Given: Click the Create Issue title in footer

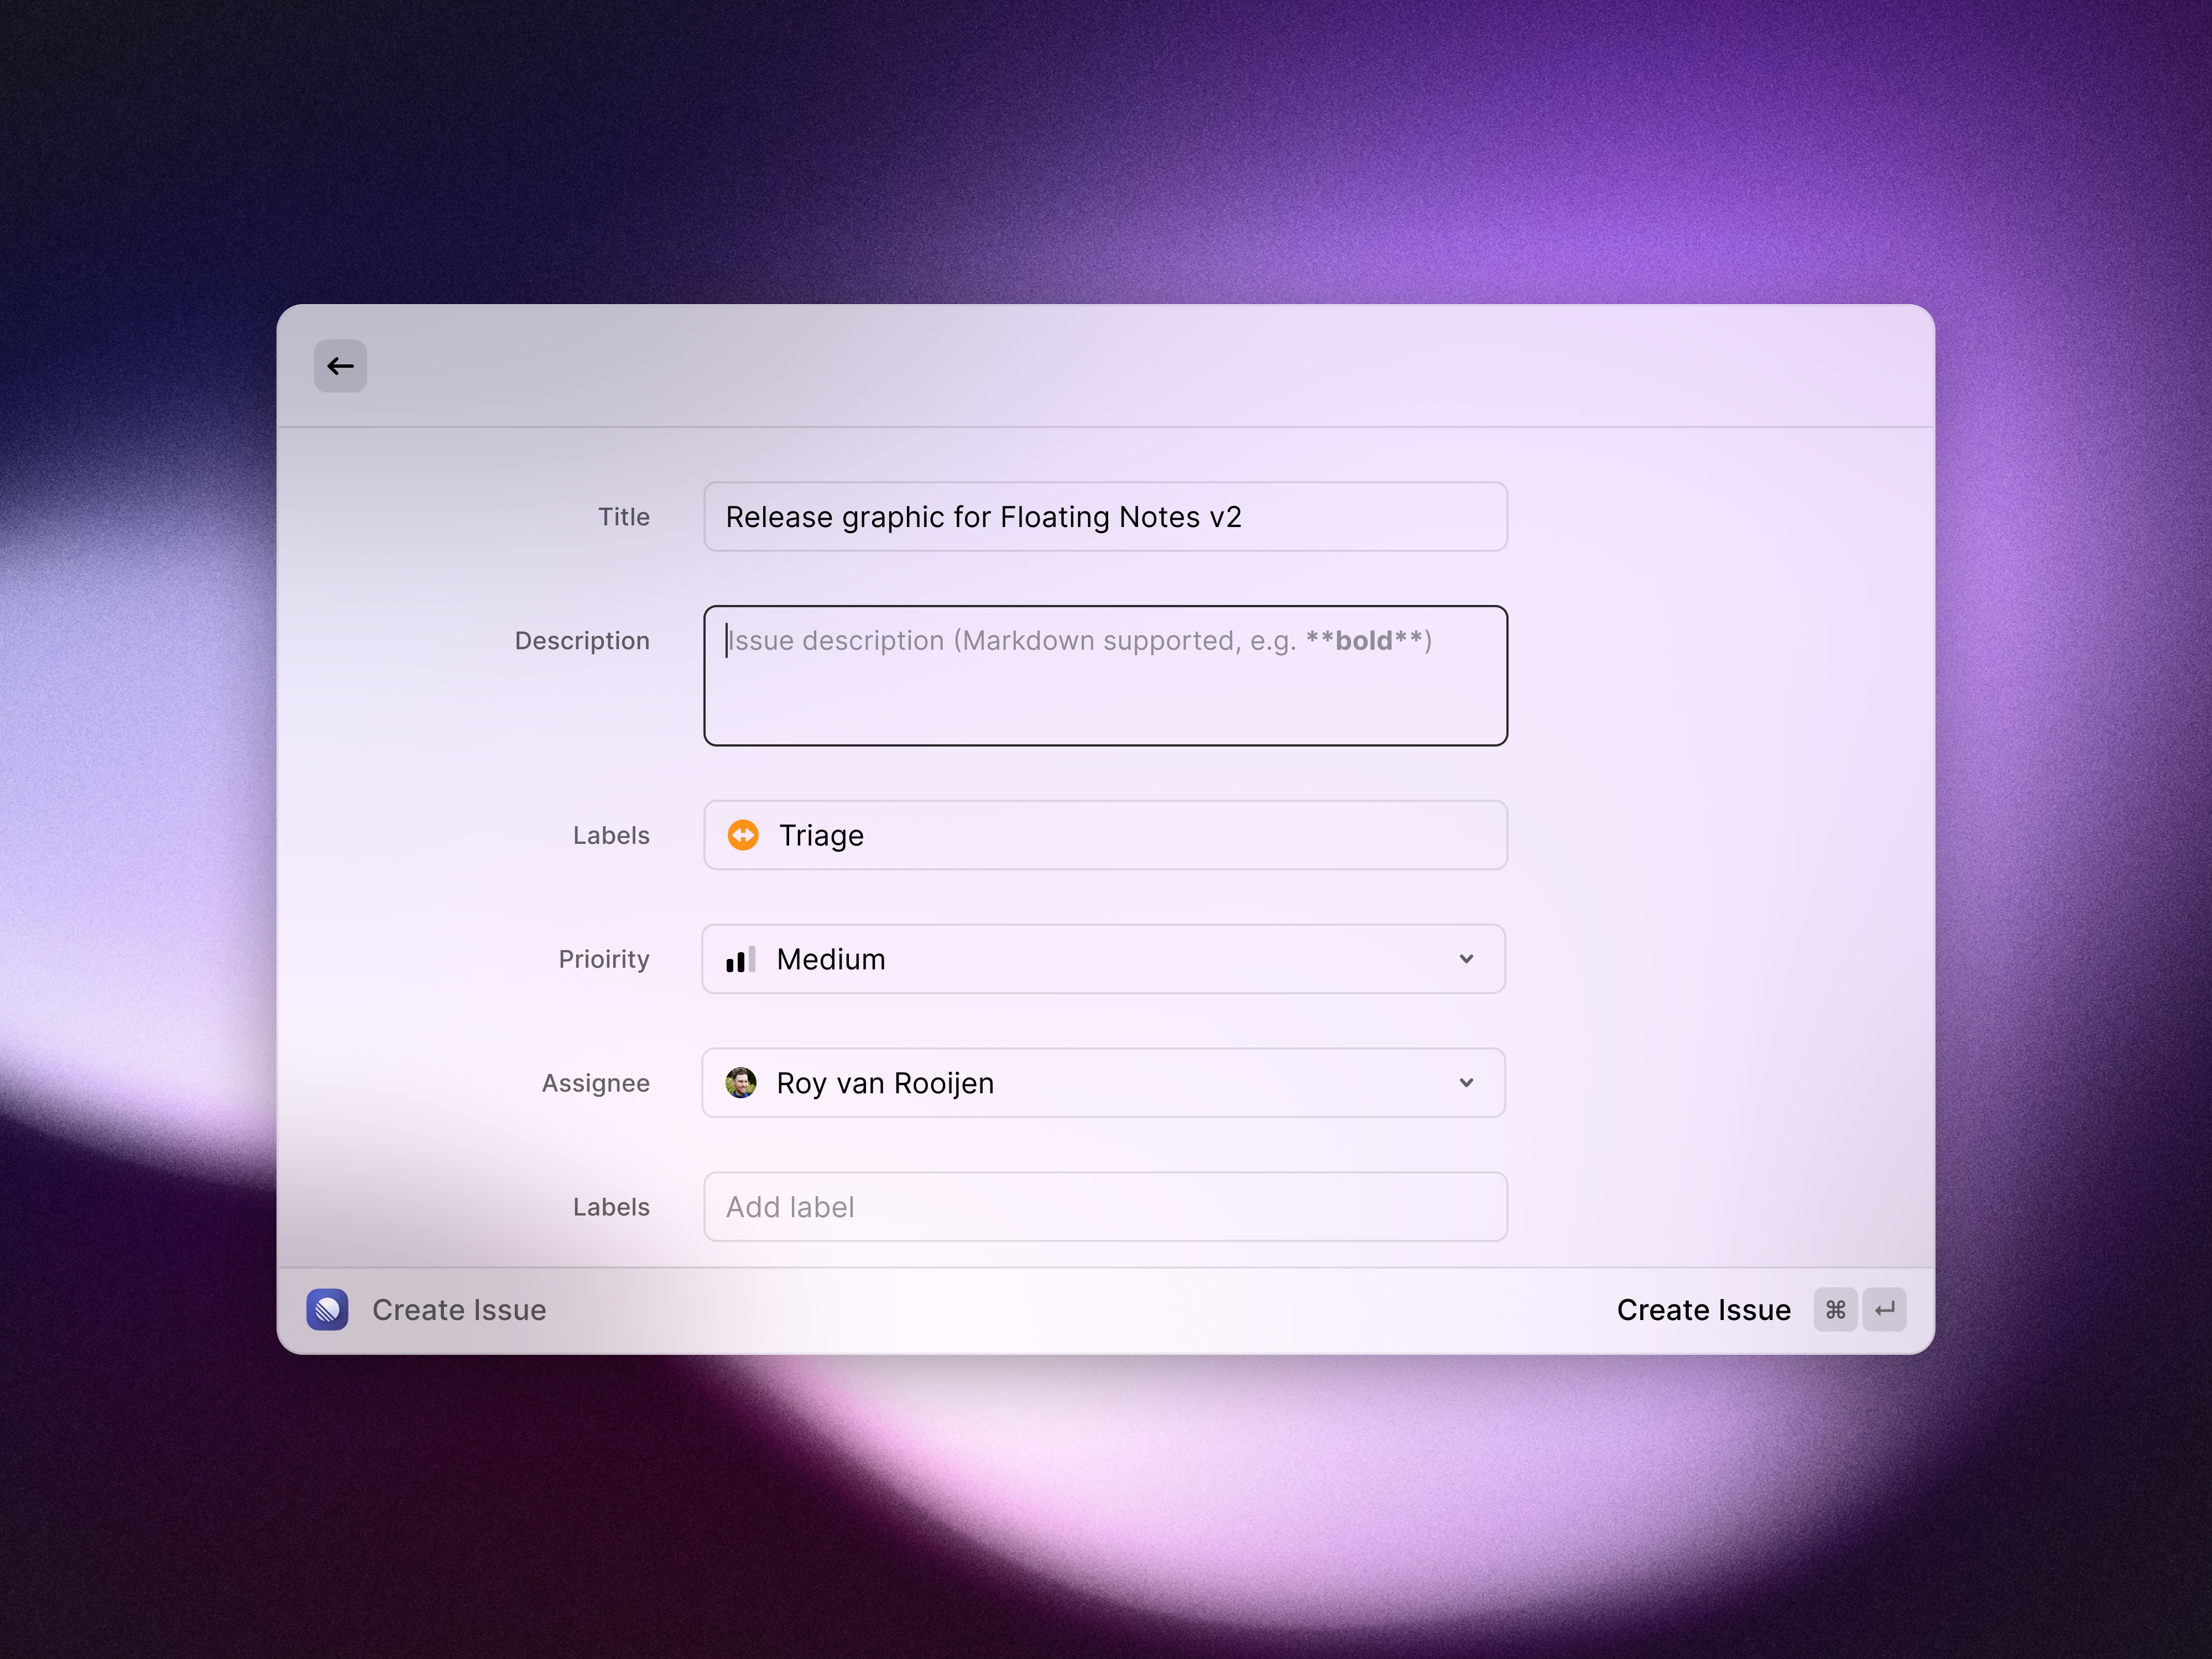Looking at the screenshot, I should pyautogui.click(x=459, y=1310).
